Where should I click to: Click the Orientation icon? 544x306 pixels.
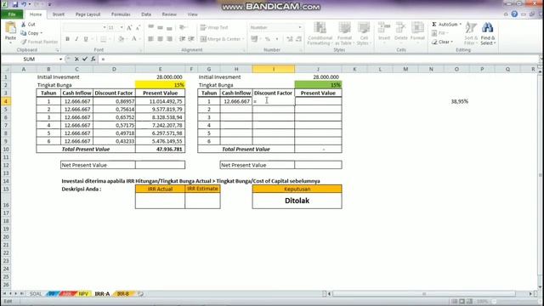(x=183, y=27)
